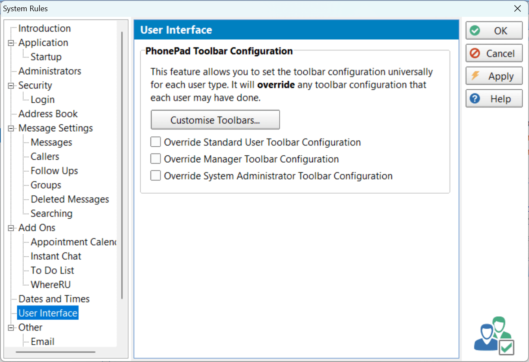Image resolution: width=529 pixels, height=362 pixels.
Task: Open the Callers settings page
Action: click(x=45, y=157)
